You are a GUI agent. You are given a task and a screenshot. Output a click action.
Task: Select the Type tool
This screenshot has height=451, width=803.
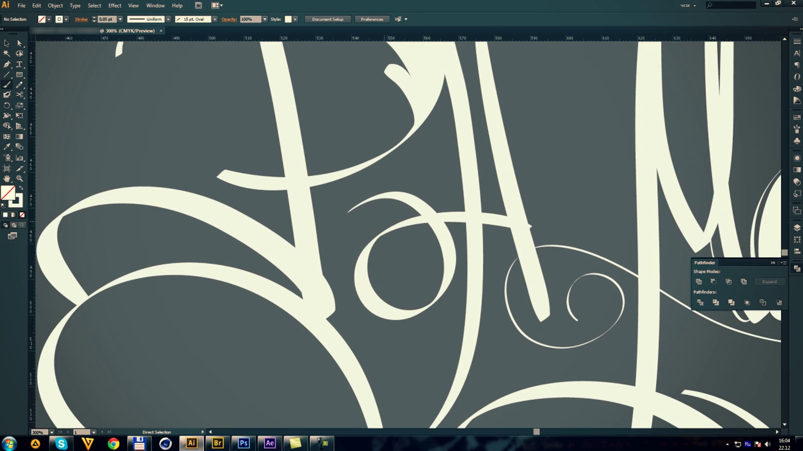(x=19, y=64)
